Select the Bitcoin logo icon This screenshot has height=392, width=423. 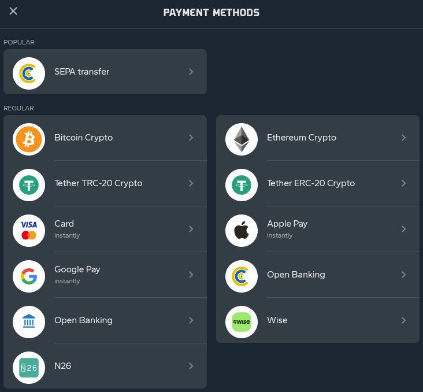pos(29,139)
